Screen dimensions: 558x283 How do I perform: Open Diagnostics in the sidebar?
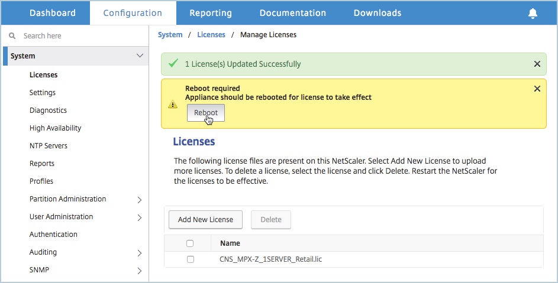[48, 110]
